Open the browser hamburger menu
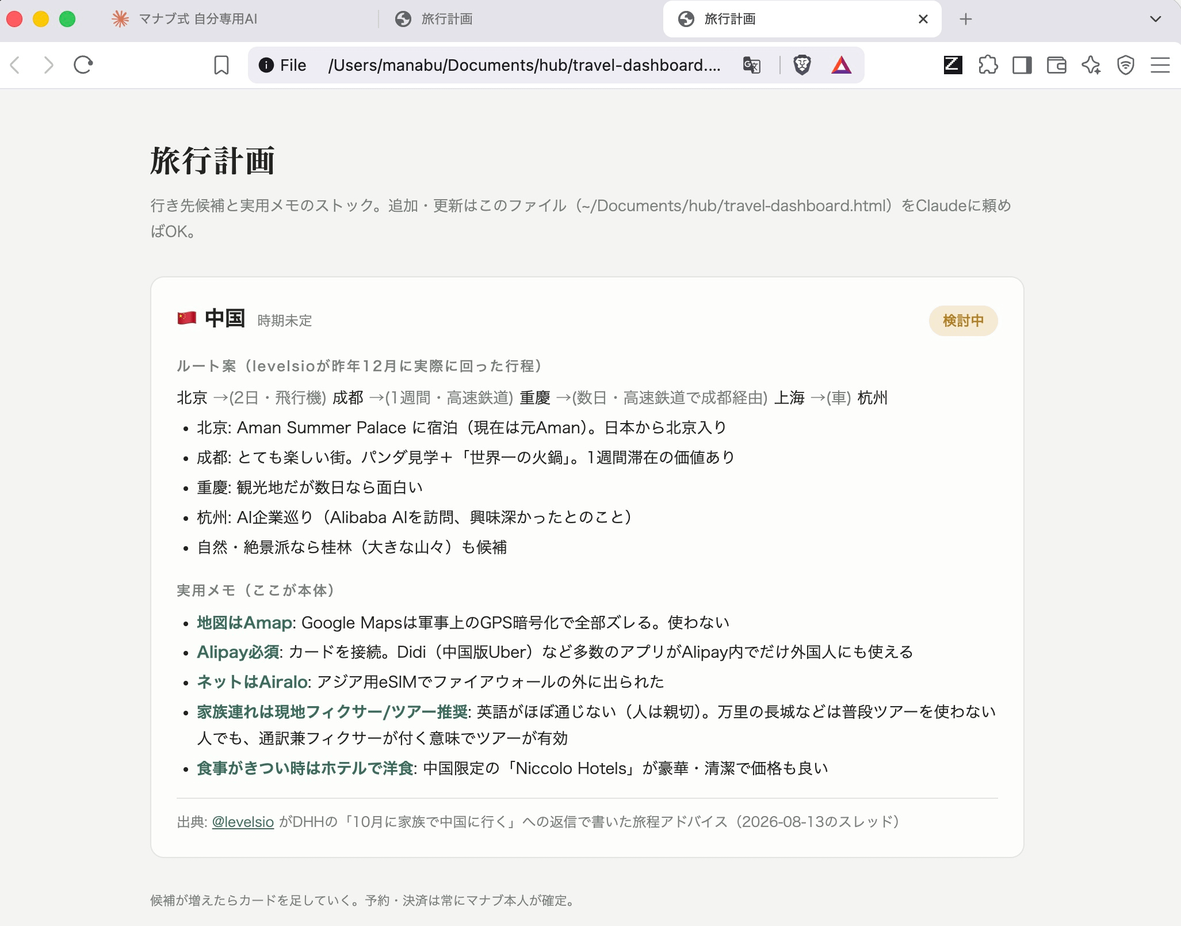Viewport: 1181px width, 926px height. click(x=1160, y=65)
